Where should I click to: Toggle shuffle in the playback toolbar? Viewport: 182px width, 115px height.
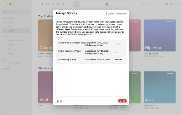42,4
